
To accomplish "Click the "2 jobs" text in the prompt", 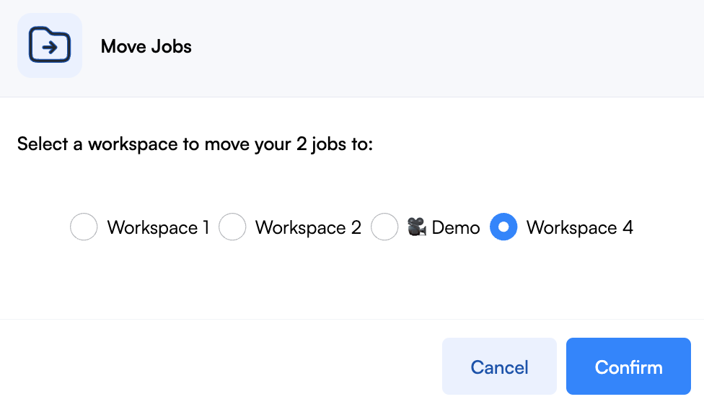I will point(322,144).
